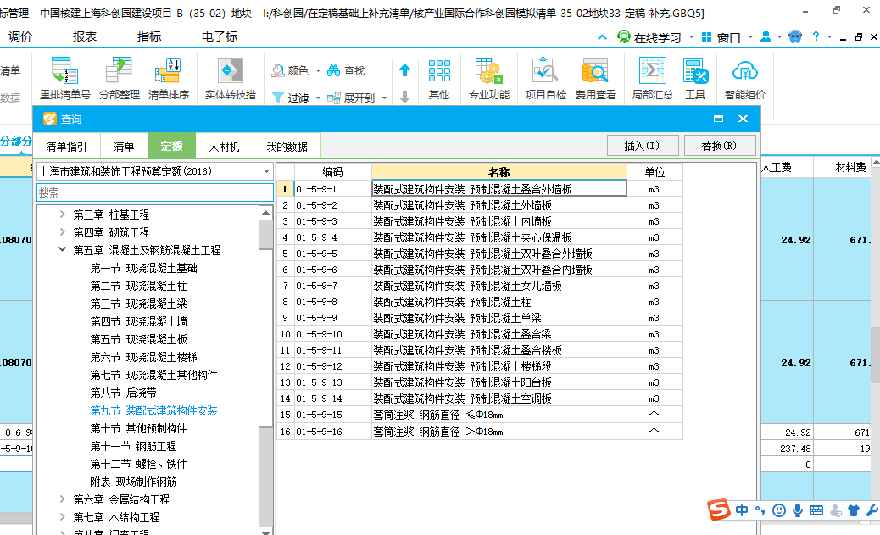Click the 清单排序 toolbar icon
Screen dimensions: 880x535
168,70
